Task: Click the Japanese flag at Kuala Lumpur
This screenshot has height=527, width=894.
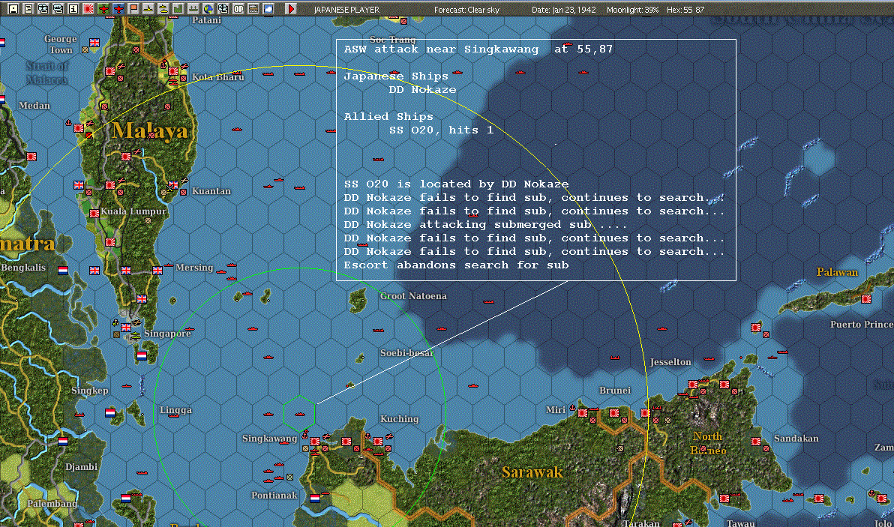Action: tap(94, 214)
